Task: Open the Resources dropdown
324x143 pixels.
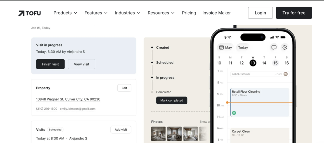Action: click(x=161, y=13)
